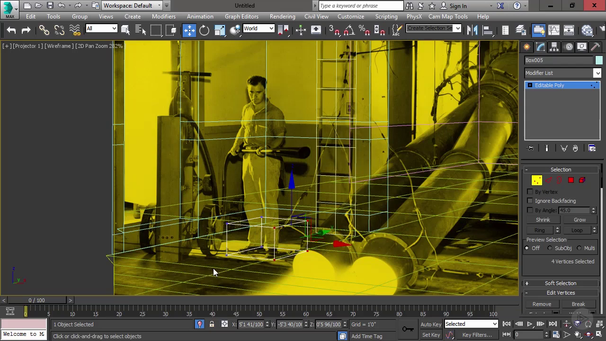Screen dimensions: 606x341
Task: Click the Select and Link chain icon
Action: click(x=44, y=30)
